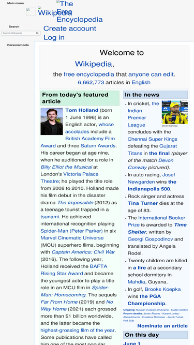Open Wikipedia link in welcome banner
Image resolution: width=194 pixels, height=345 pixels.
point(94,64)
